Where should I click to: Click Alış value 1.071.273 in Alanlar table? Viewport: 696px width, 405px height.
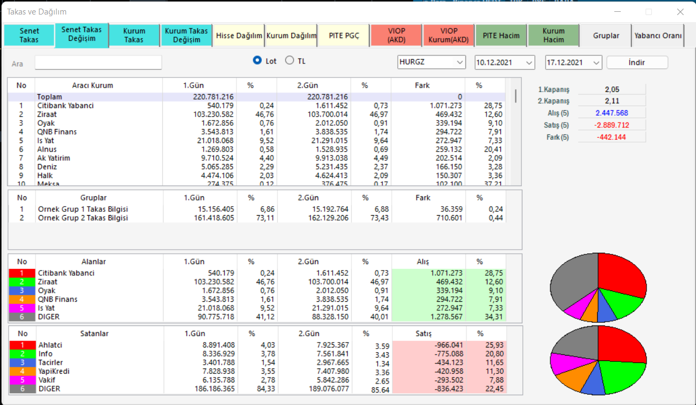(x=446, y=273)
